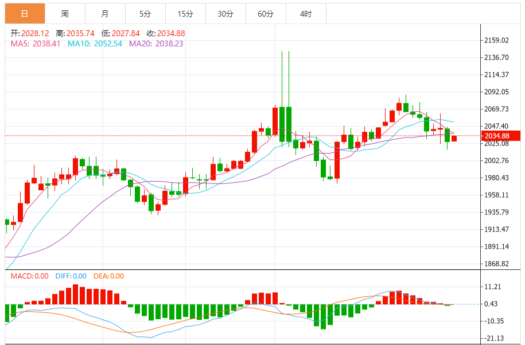525x345 pixels.
Task: Click the 1913.47 price axis label
Action: click(x=496, y=229)
